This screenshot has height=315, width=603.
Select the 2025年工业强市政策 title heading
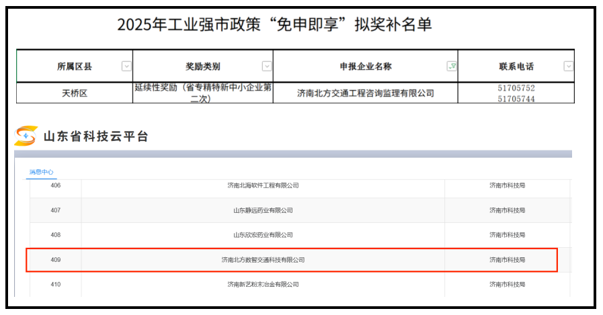tap(274, 25)
